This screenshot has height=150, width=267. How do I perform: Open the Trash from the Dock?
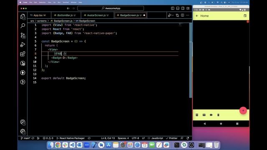(216, 145)
